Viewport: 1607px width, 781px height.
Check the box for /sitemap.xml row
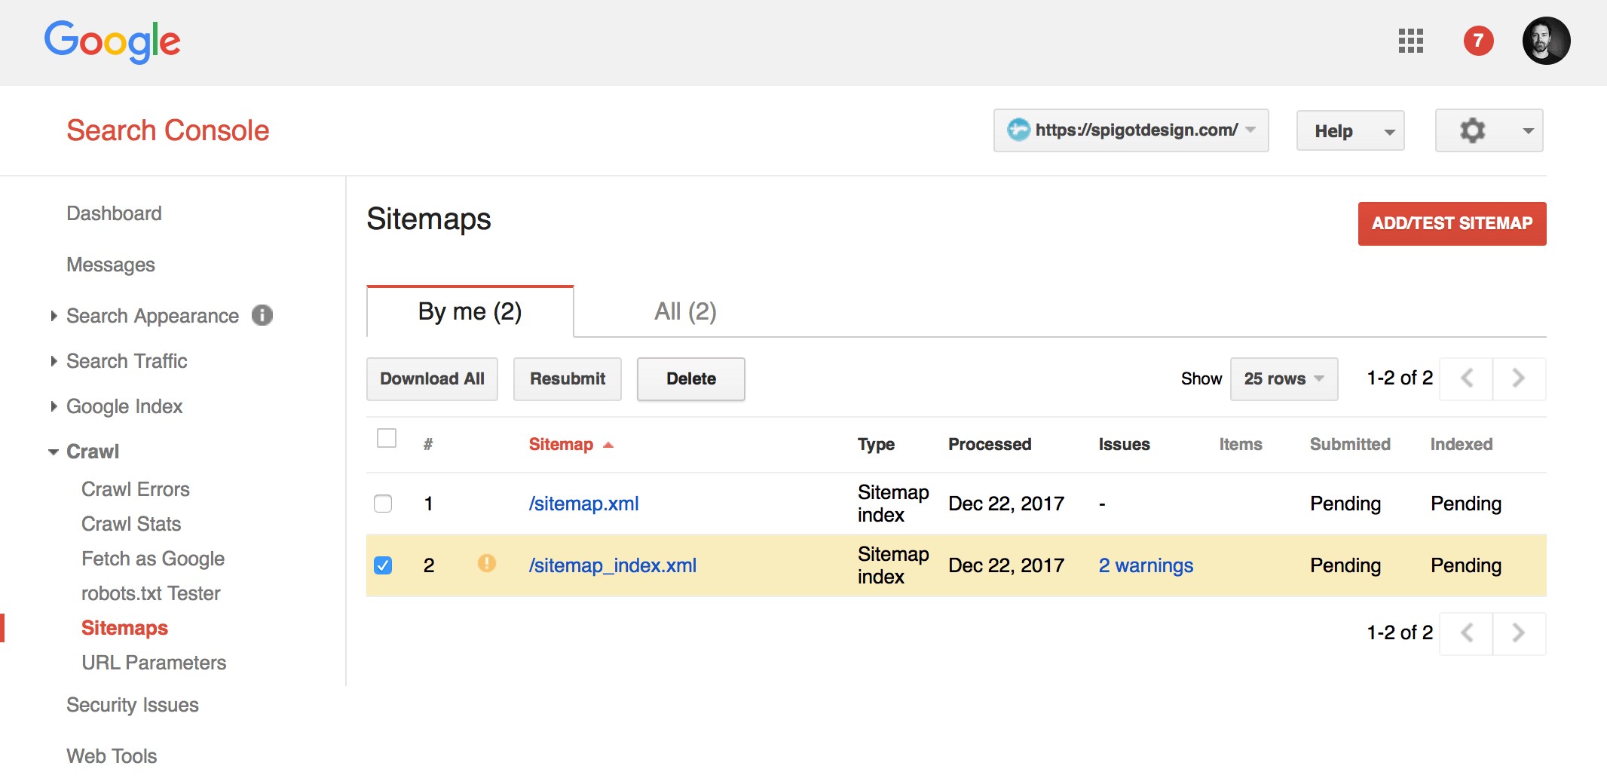point(383,504)
